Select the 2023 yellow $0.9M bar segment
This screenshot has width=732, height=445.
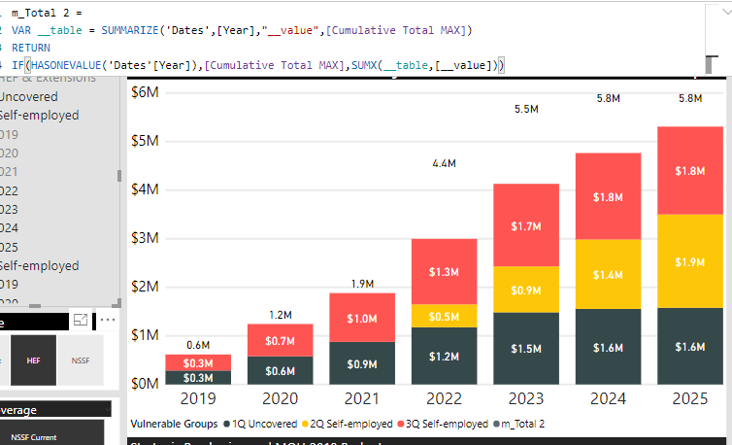526,290
